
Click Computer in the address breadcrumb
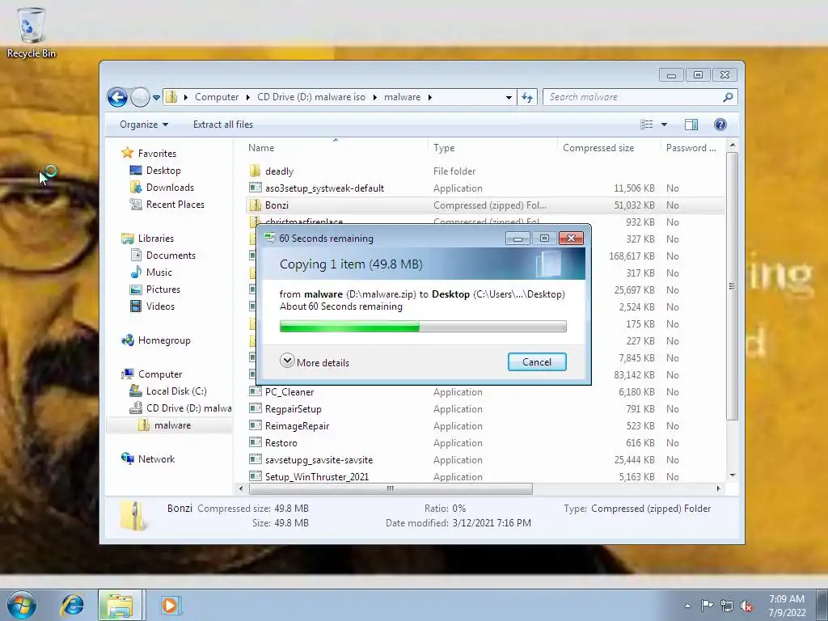click(x=217, y=97)
